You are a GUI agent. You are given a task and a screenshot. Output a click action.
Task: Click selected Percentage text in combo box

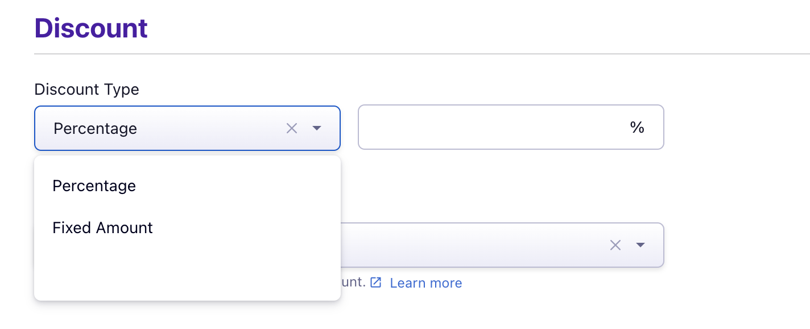[96, 129]
